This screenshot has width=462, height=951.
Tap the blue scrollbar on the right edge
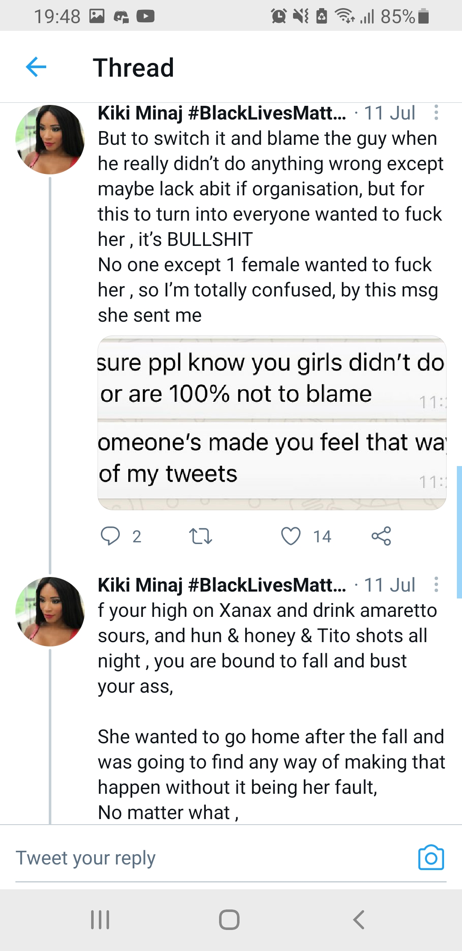pyautogui.click(x=459, y=532)
